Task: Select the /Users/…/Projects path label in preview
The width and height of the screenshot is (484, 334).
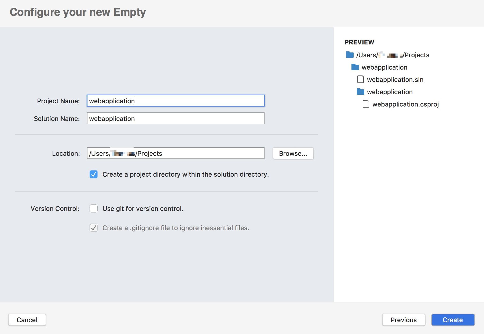Action: pyautogui.click(x=393, y=55)
